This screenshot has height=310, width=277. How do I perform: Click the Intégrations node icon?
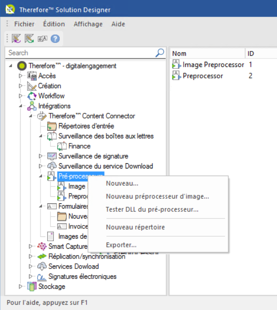(x=32, y=106)
